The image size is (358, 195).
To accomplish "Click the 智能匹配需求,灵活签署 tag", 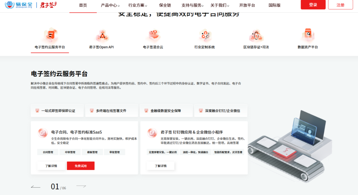I will pyautogui.click(x=228, y=152).
